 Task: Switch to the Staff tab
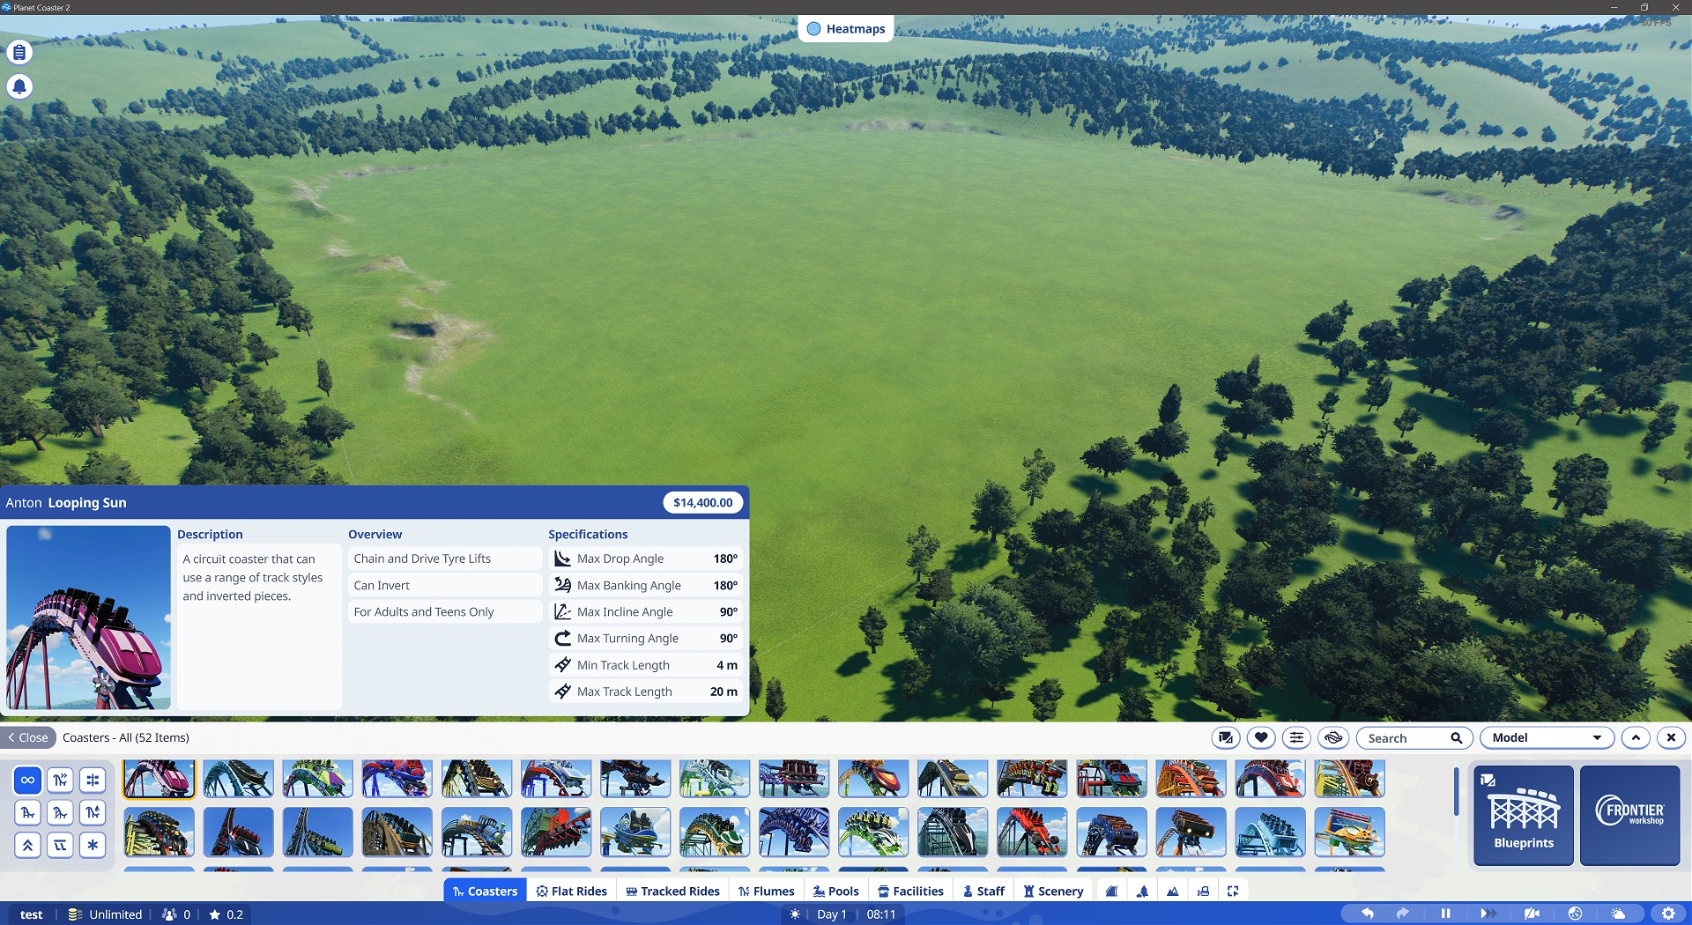(983, 891)
